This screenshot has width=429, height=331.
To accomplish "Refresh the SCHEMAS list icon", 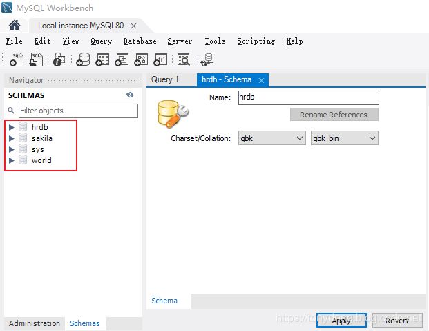I will tap(130, 95).
